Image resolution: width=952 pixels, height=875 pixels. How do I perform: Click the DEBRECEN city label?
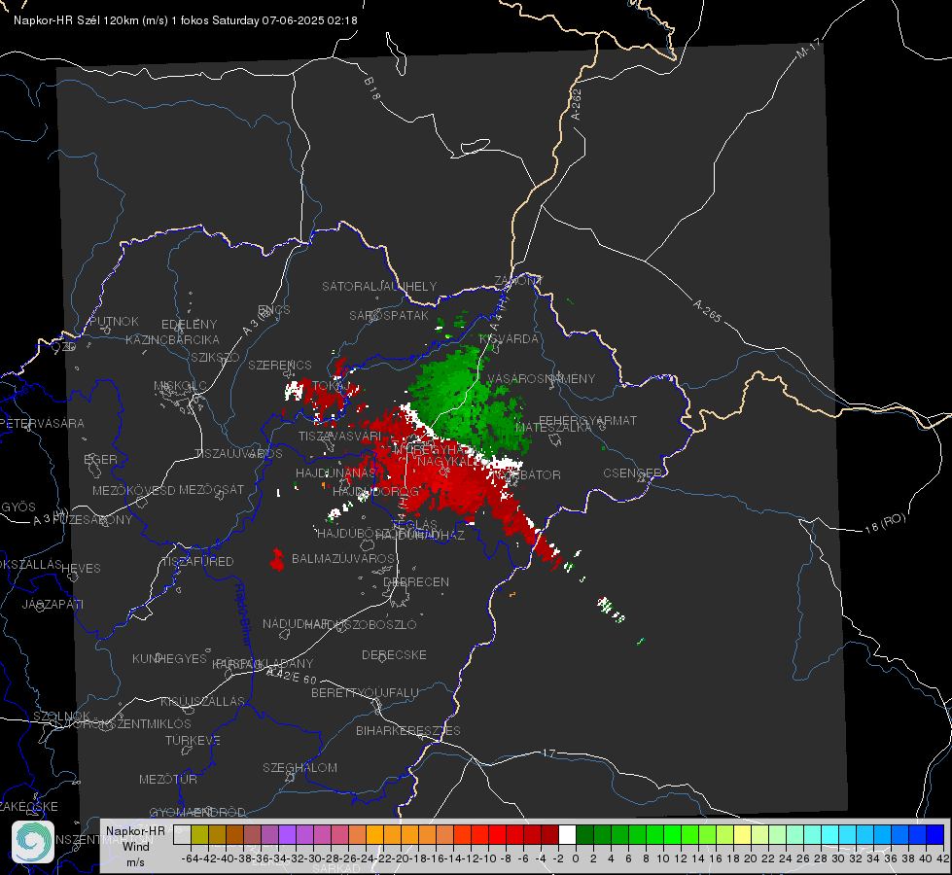pos(416,581)
